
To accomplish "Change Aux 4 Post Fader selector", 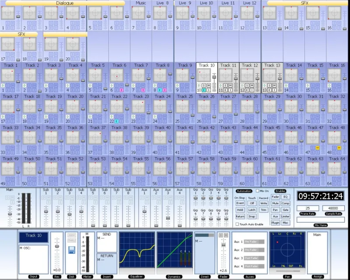I will (x=254, y=266).
